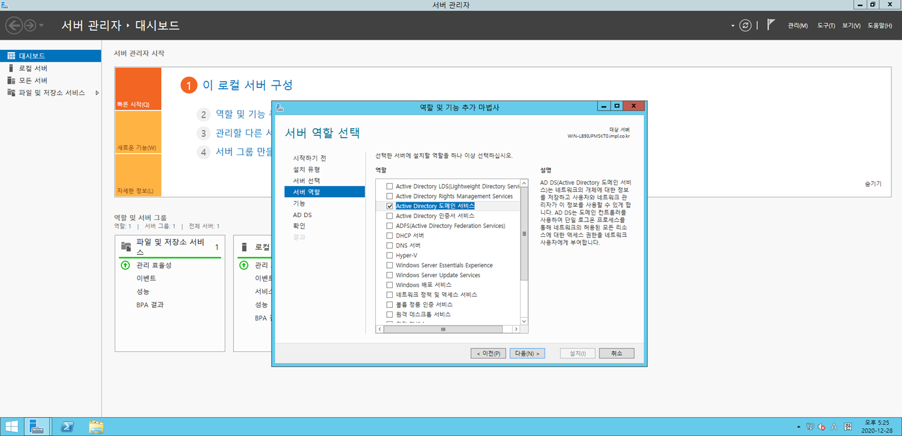Image resolution: width=902 pixels, height=436 pixels.
Task: Launch PowerShell from the taskbar
Action: tap(67, 427)
